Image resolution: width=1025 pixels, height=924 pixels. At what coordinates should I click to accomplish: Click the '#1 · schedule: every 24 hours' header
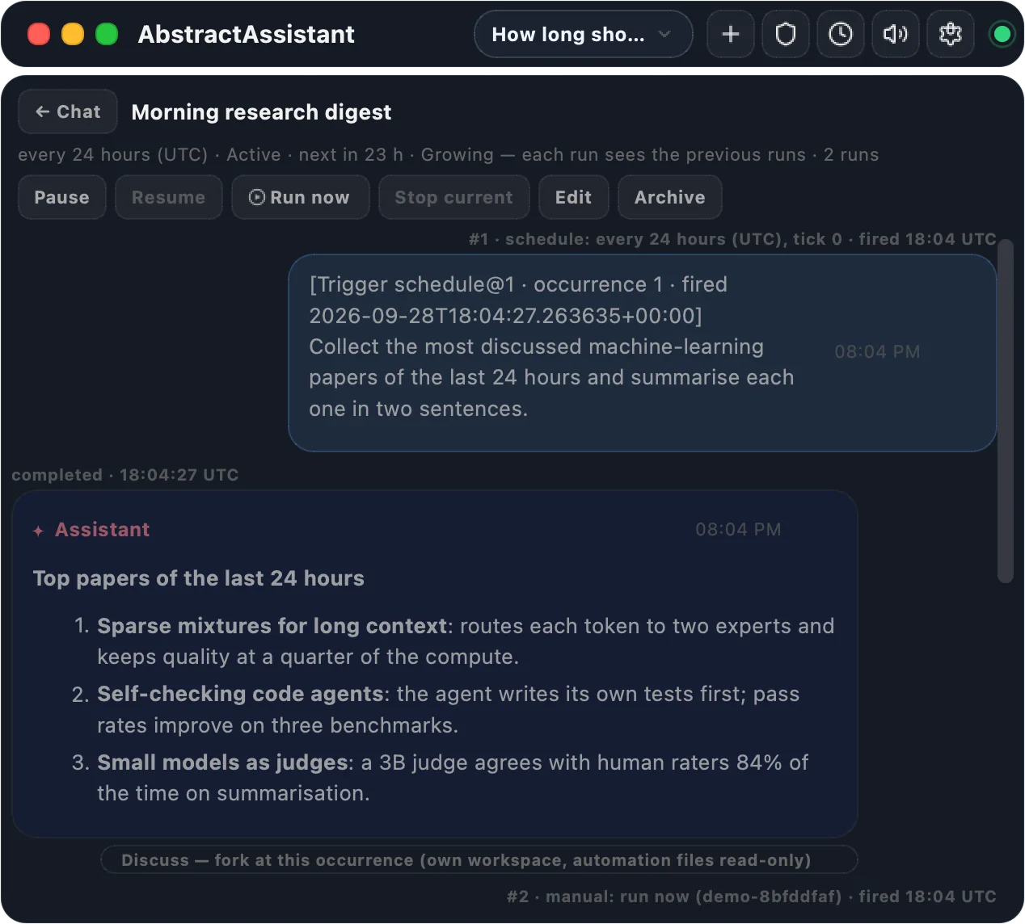coord(732,239)
